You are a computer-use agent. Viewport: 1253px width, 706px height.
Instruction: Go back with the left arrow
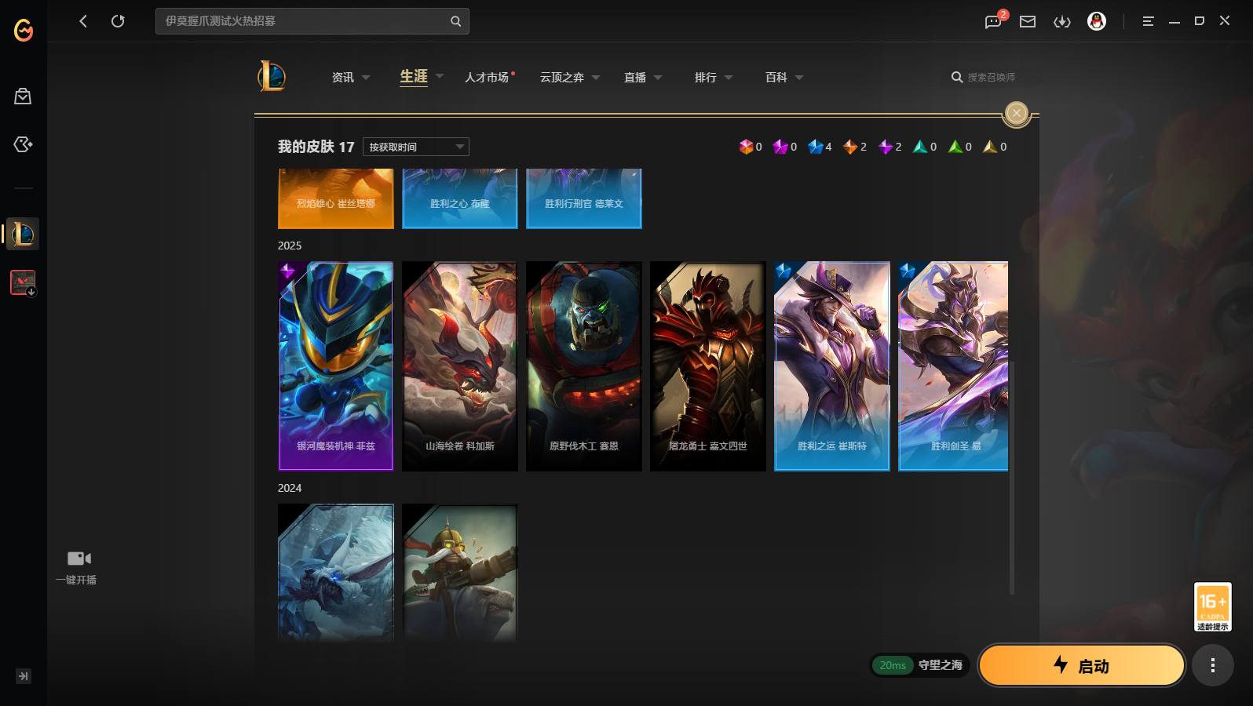coord(83,21)
